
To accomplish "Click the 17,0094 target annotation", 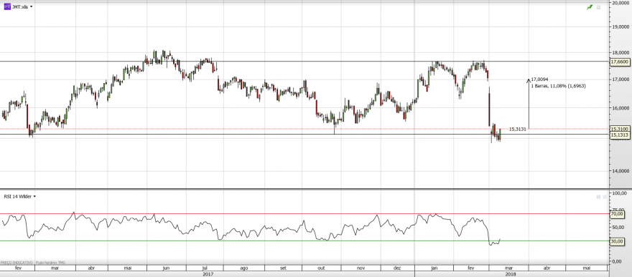I will [x=539, y=80].
